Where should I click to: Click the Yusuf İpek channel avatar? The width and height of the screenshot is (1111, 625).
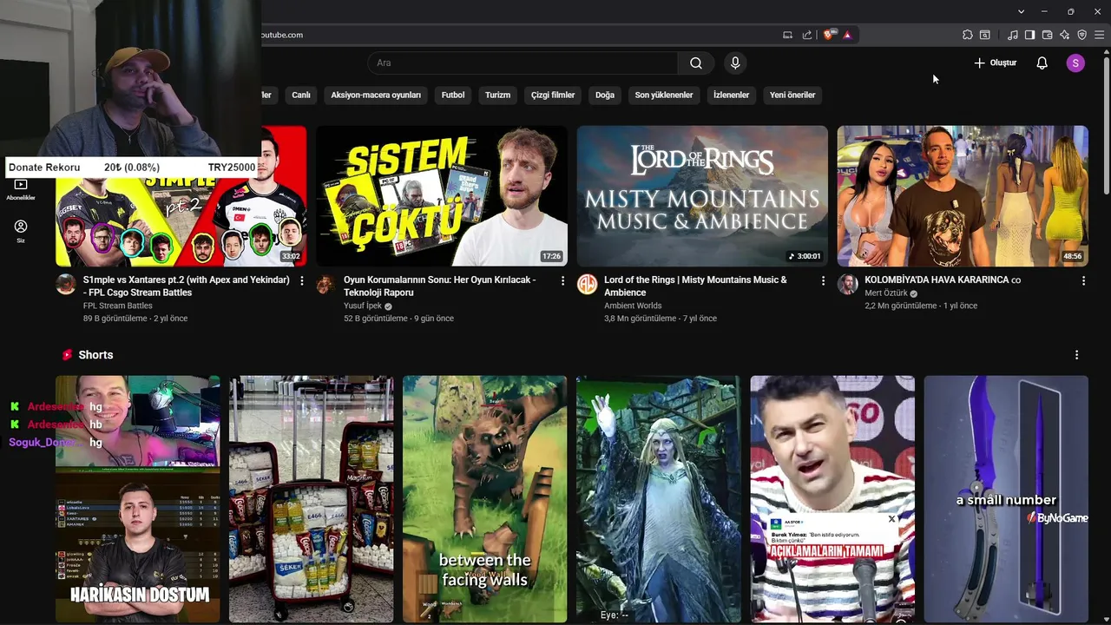[326, 285]
